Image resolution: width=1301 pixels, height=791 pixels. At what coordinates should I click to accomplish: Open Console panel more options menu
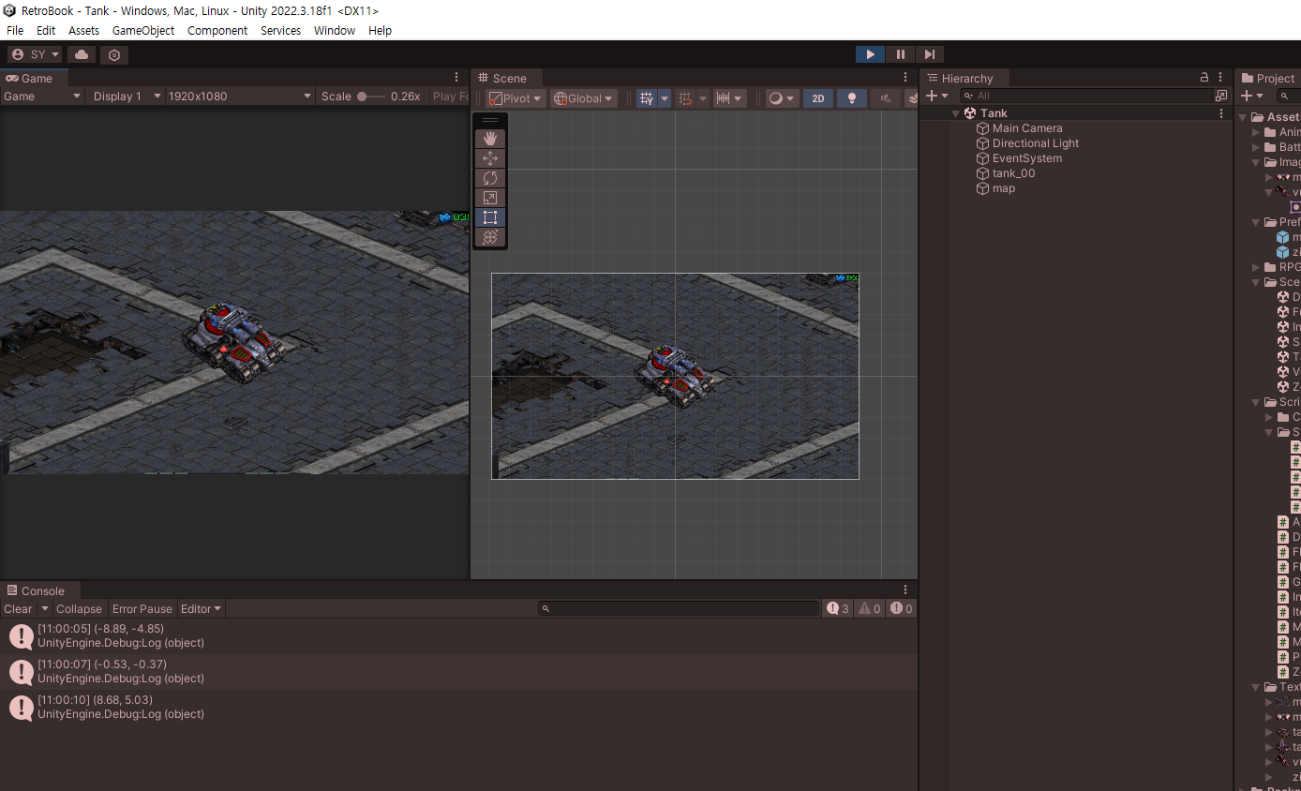click(905, 590)
